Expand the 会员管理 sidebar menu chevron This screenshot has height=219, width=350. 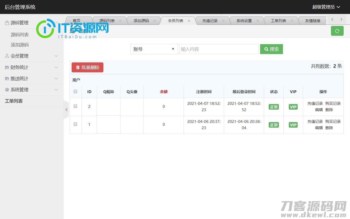[x=56, y=56]
